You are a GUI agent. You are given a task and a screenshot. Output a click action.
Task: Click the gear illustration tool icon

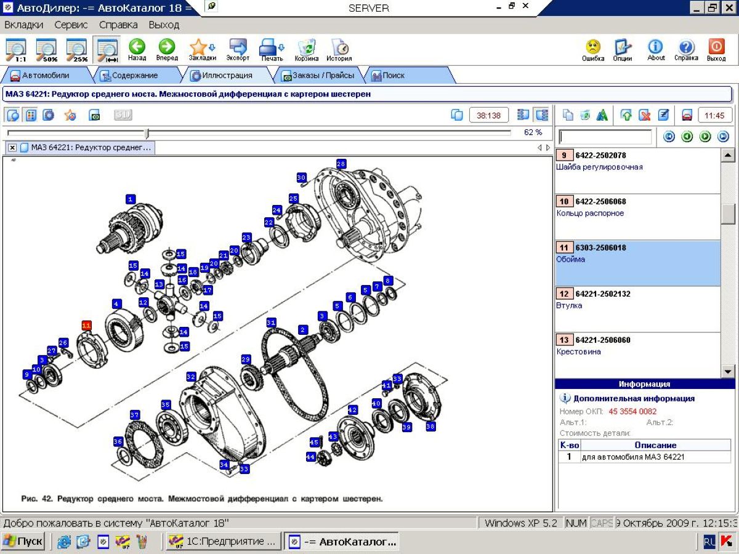tap(49, 115)
